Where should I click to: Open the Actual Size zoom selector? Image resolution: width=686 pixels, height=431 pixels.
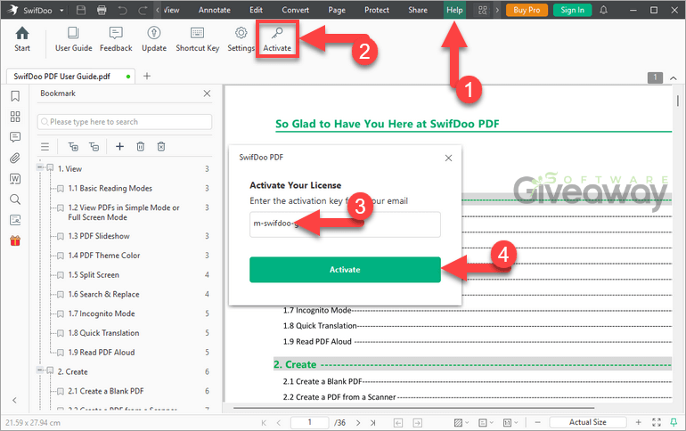pos(588,422)
